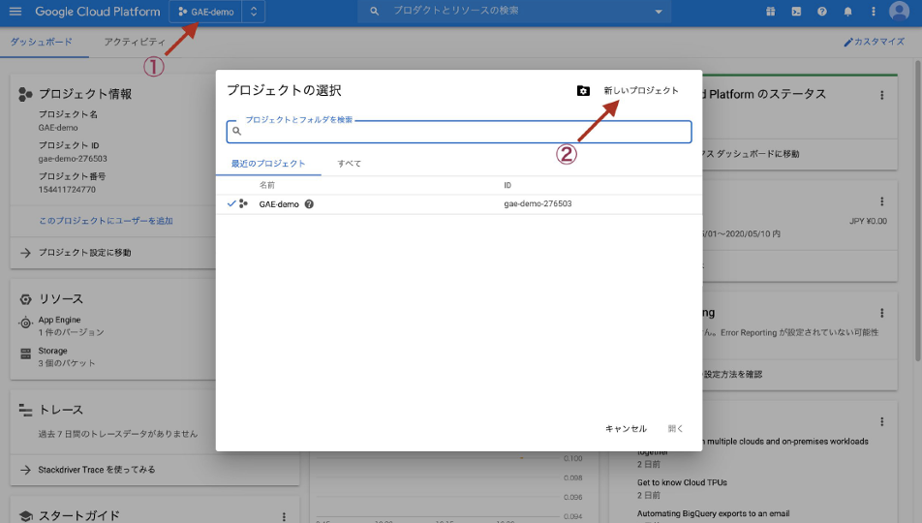Click the トレース card icon
This screenshot has width=922, height=523.
pos(25,410)
